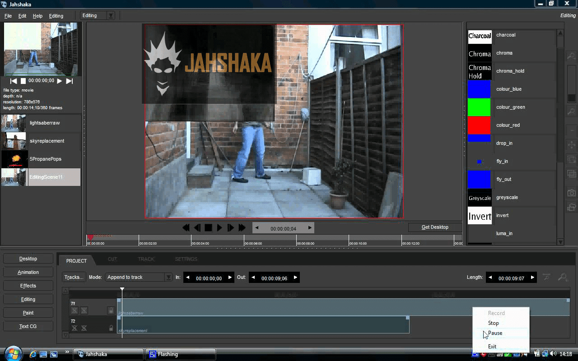
Task: Step forward one frame in main viewer
Action: coord(230,228)
